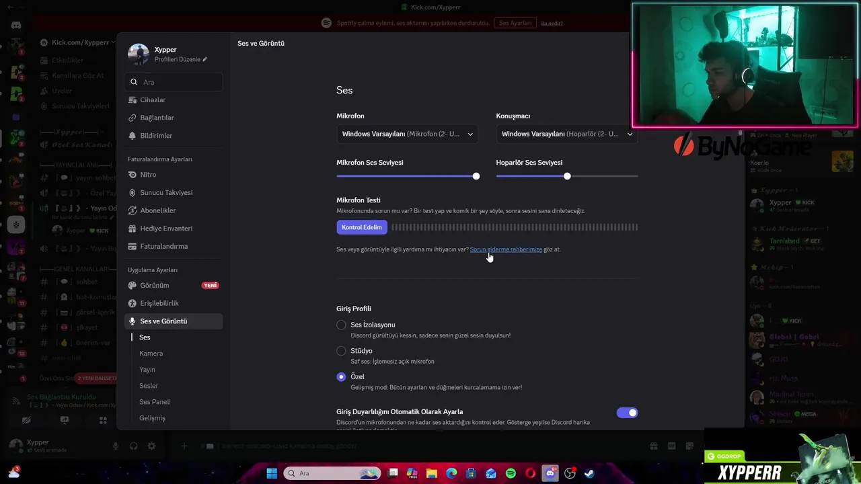861x484 pixels.
Task: Open activities icon in voice panel
Action: tap(103, 420)
